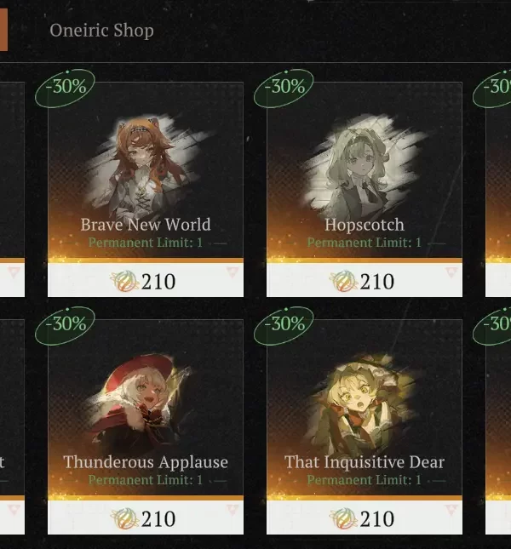Screen dimensions: 511x549
Task: Click the Brave New World title text
Action: [146, 225]
